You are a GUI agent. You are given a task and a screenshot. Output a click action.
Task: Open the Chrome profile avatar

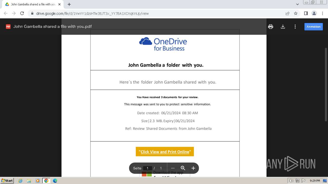tap(314, 14)
